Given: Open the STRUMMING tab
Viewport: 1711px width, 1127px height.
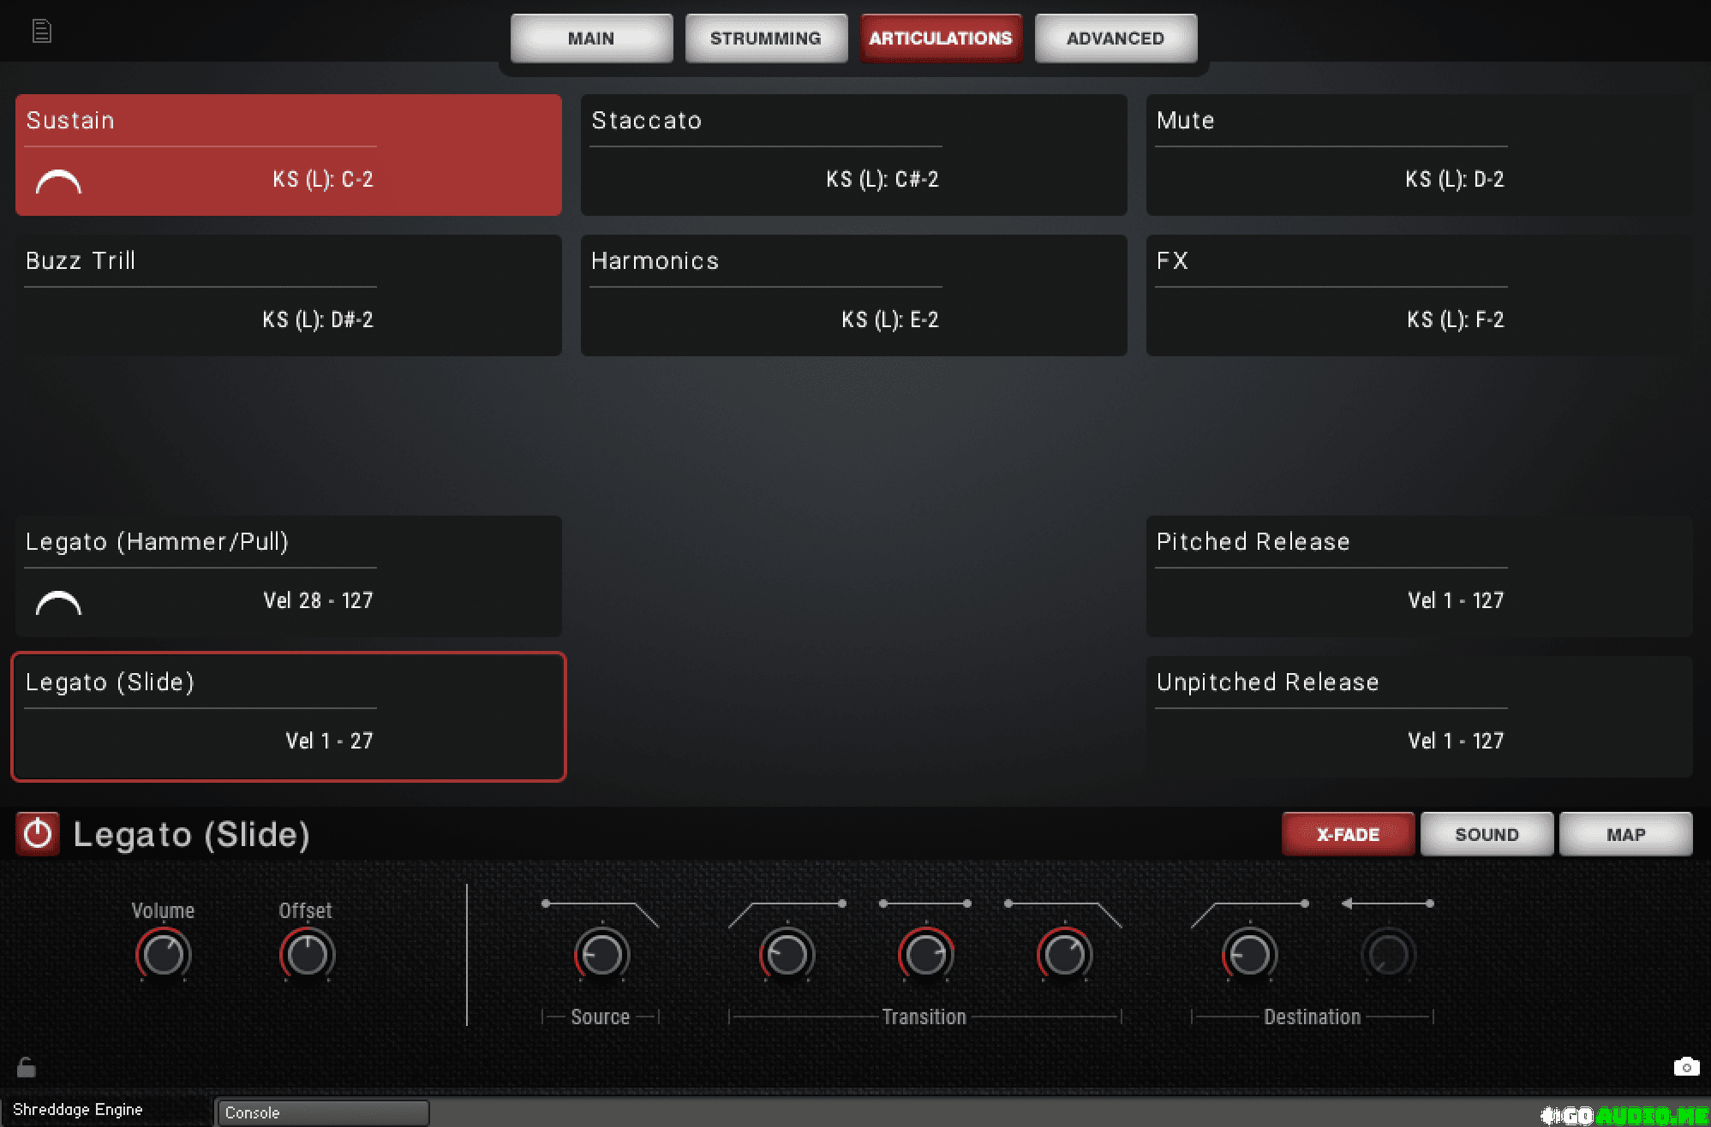Looking at the screenshot, I should [x=766, y=39].
